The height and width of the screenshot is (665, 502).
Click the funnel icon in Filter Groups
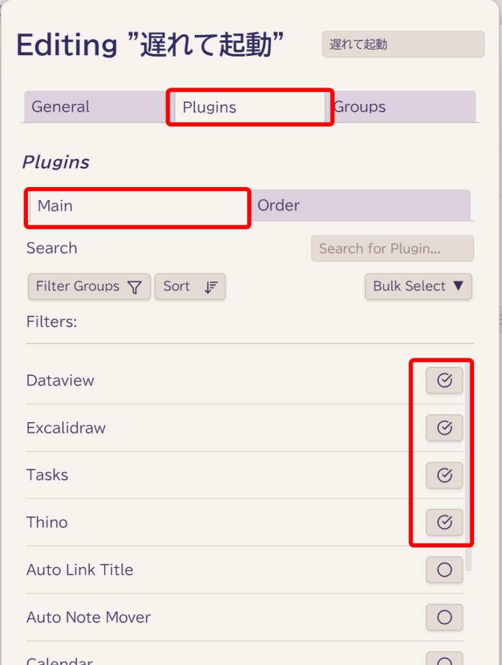[x=135, y=287]
